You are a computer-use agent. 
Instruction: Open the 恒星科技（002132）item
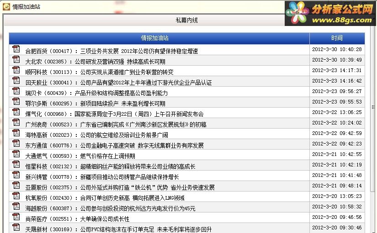[x=111, y=166]
